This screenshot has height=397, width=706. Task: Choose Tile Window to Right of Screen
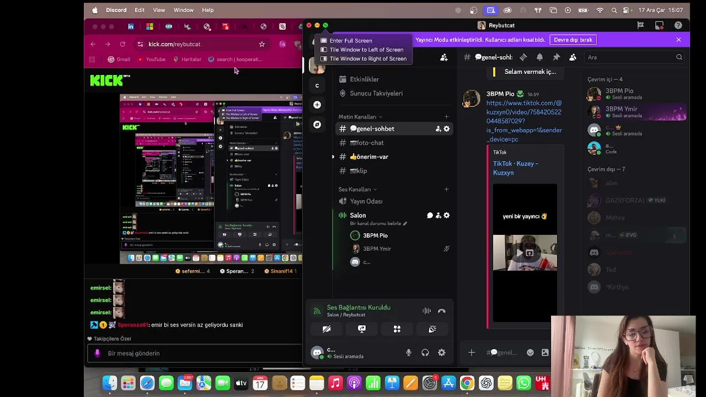(x=368, y=59)
